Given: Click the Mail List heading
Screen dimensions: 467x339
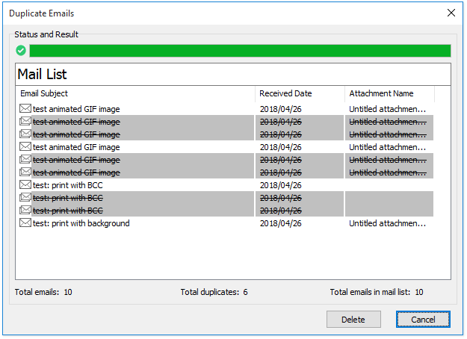Looking at the screenshot, I should [43, 75].
